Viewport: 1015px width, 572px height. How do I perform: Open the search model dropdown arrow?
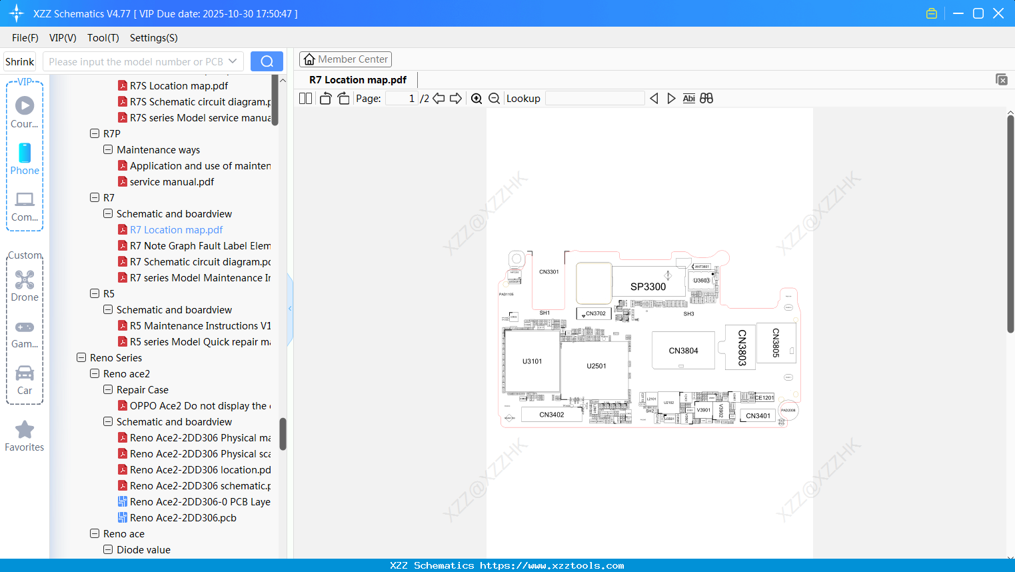click(233, 61)
